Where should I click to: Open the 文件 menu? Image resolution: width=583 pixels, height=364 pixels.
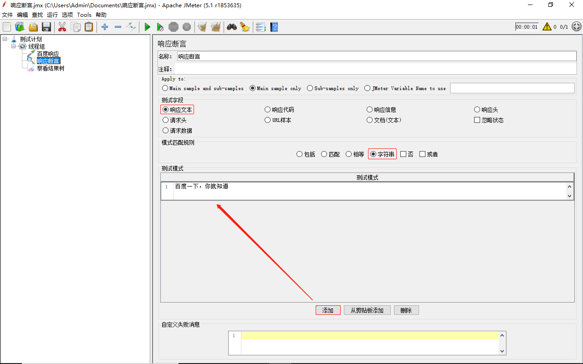click(7, 15)
